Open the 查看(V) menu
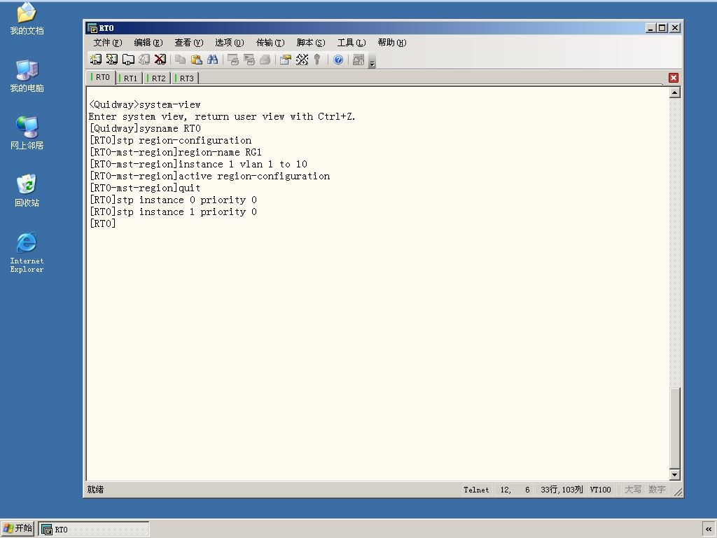The image size is (717, 538). (x=189, y=43)
